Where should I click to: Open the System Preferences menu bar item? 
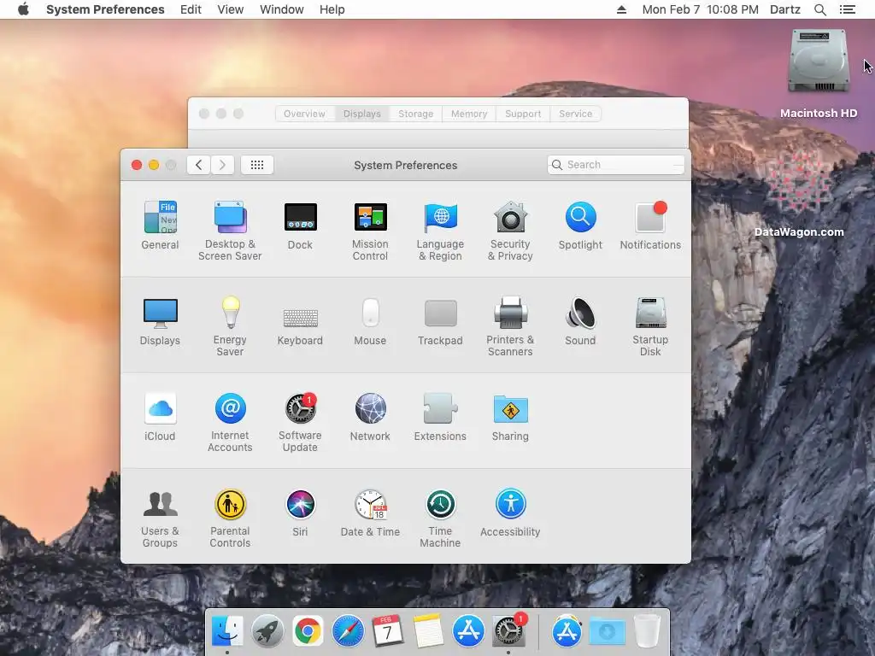[x=105, y=9]
